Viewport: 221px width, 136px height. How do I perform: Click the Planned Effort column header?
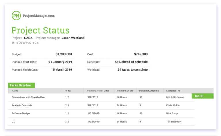tap(125, 91)
